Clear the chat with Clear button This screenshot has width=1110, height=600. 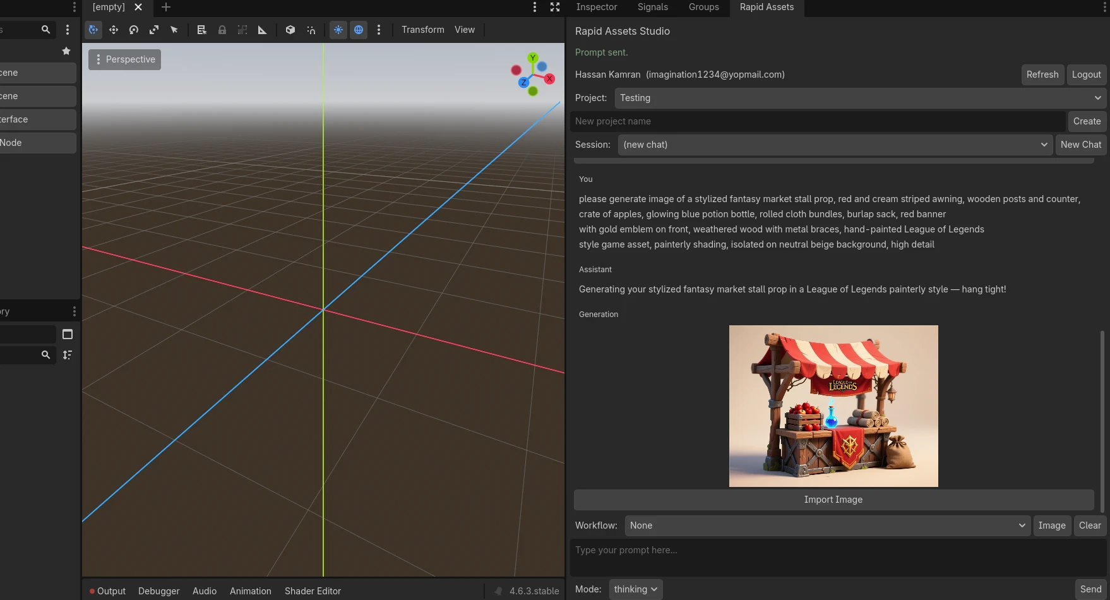pos(1090,525)
